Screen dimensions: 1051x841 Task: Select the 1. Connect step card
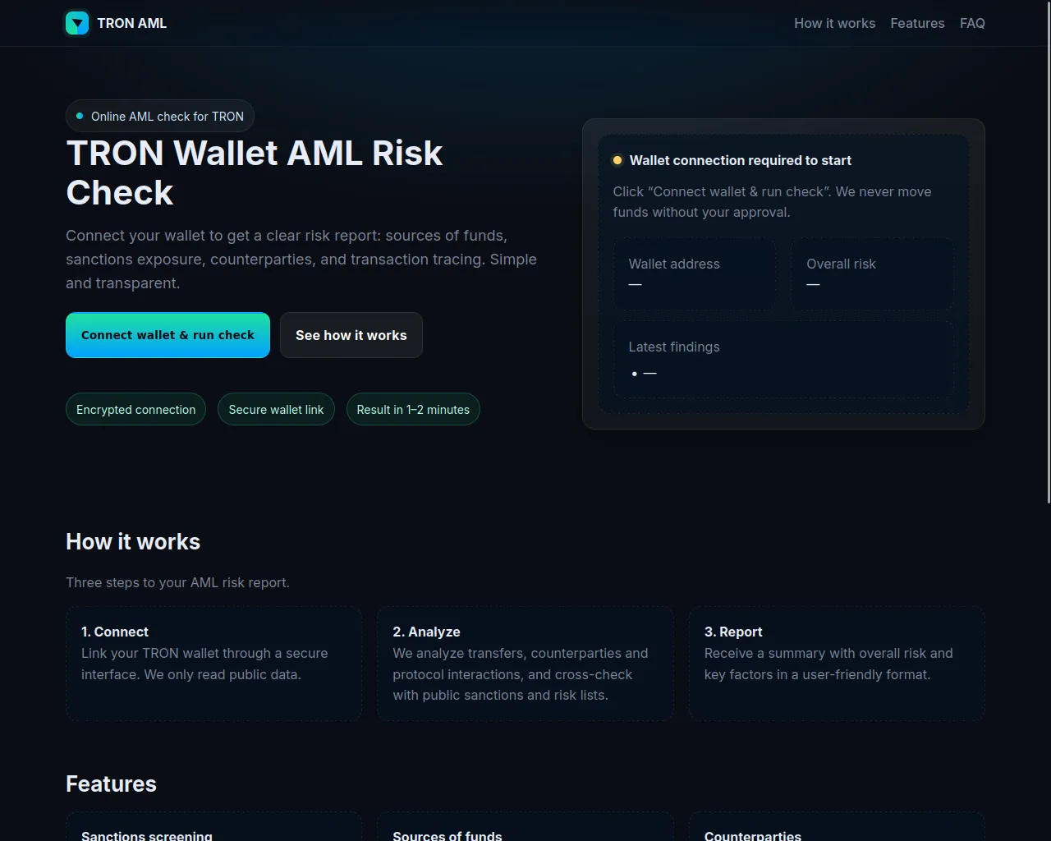click(x=213, y=664)
